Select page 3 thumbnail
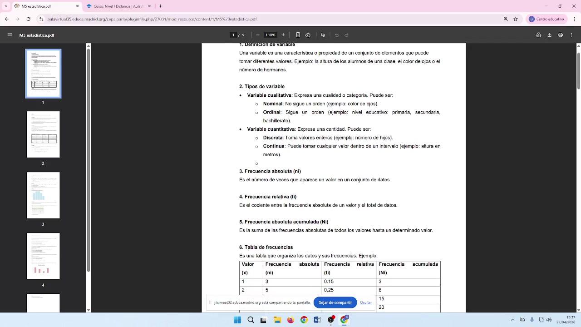This screenshot has height=327, width=581. pos(43,195)
